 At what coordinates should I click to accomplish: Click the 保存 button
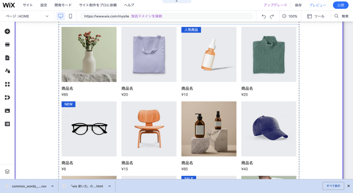(298, 5)
